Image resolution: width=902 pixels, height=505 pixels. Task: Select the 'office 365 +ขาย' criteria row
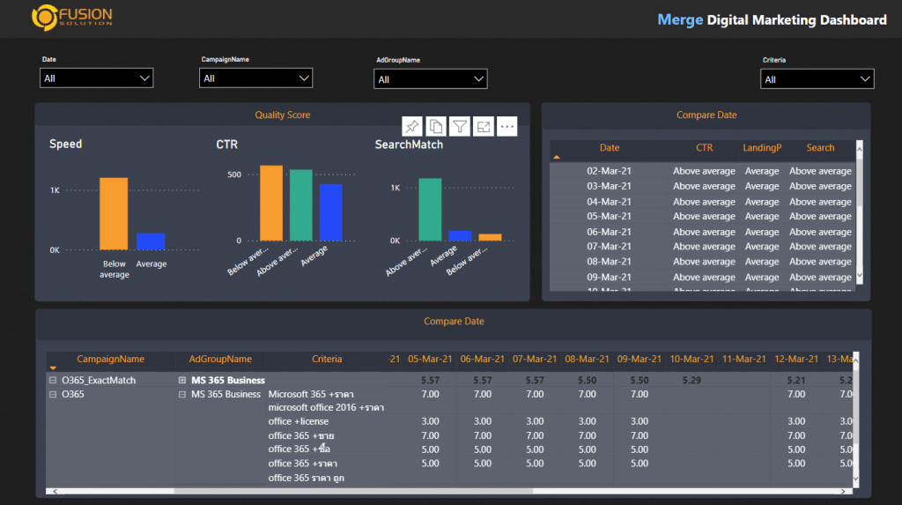(301, 436)
